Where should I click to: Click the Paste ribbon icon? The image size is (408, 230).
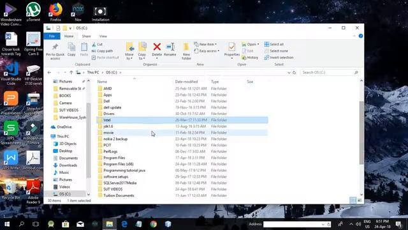point(84,47)
